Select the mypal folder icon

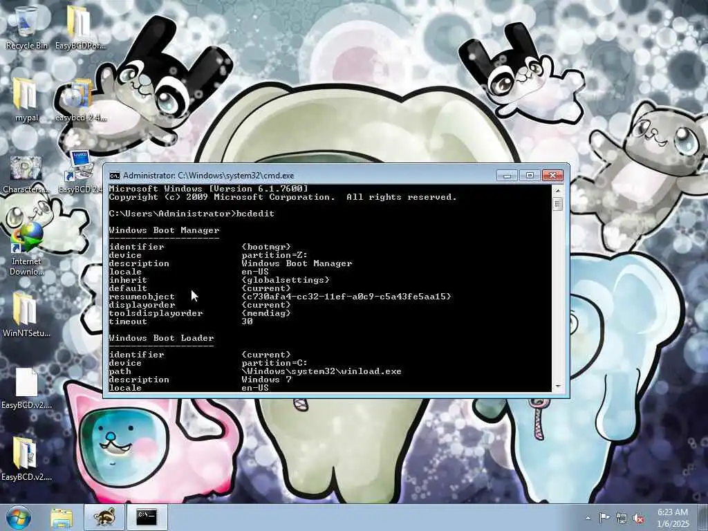tap(26, 100)
